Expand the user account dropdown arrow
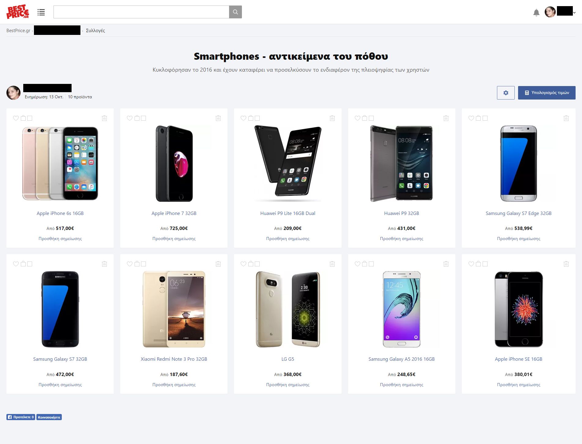Viewport: 582px width, 444px height. tap(574, 13)
